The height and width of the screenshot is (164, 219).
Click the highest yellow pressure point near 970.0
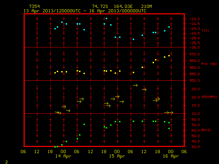pos(169,56)
